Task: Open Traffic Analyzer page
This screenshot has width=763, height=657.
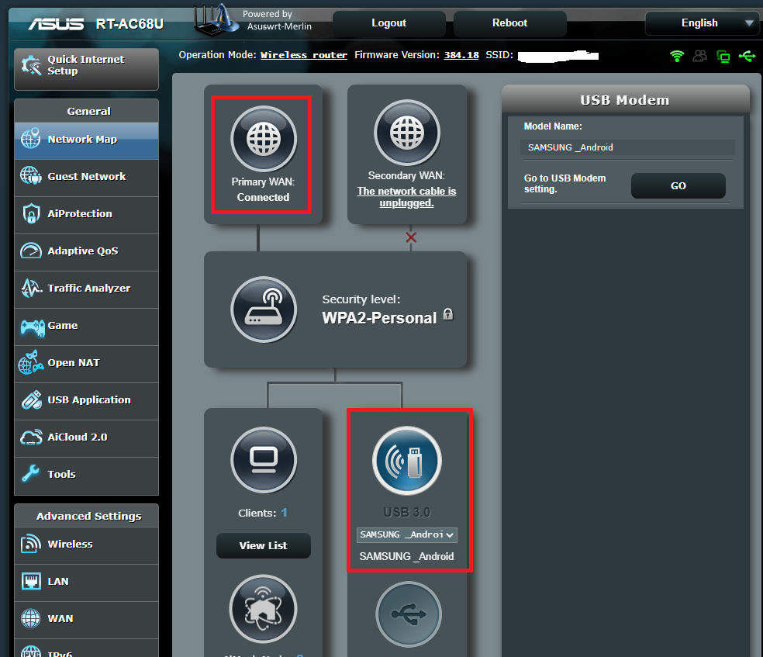Action: (x=86, y=289)
